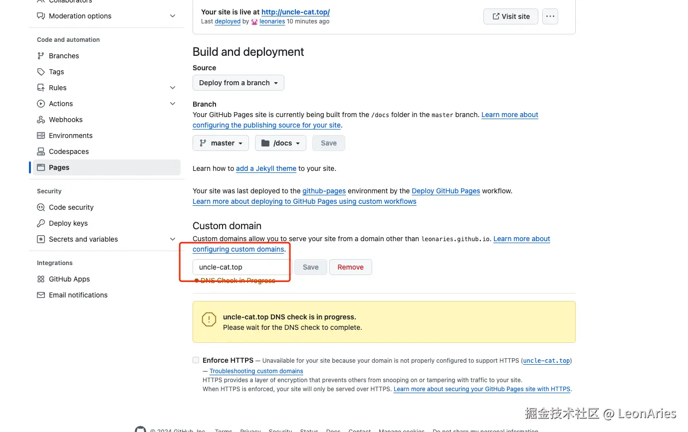Open add a Jekyll theme link
Image resolution: width=688 pixels, height=432 pixels.
[x=266, y=168]
